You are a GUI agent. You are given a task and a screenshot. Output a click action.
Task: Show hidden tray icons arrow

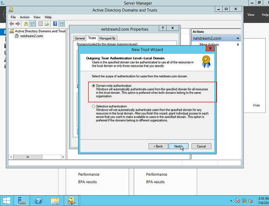coord(231,201)
